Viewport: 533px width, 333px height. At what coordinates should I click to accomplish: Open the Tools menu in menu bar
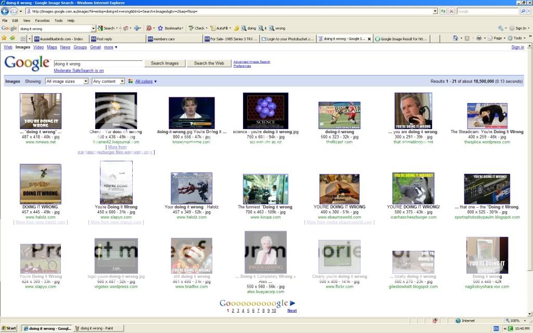58,20
